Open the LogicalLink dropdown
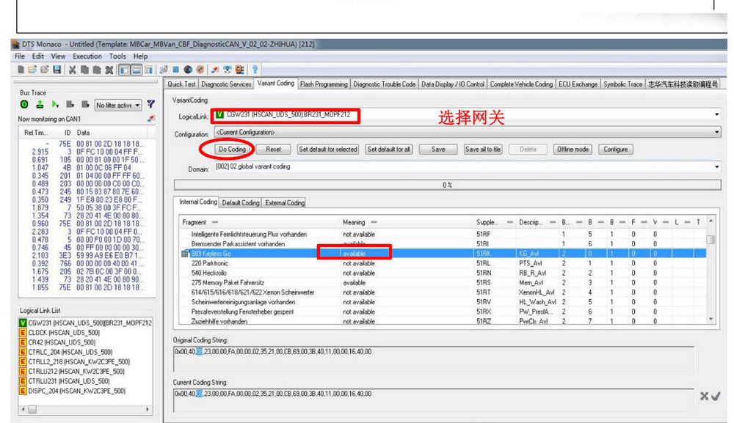734x423 pixels. 716,116
